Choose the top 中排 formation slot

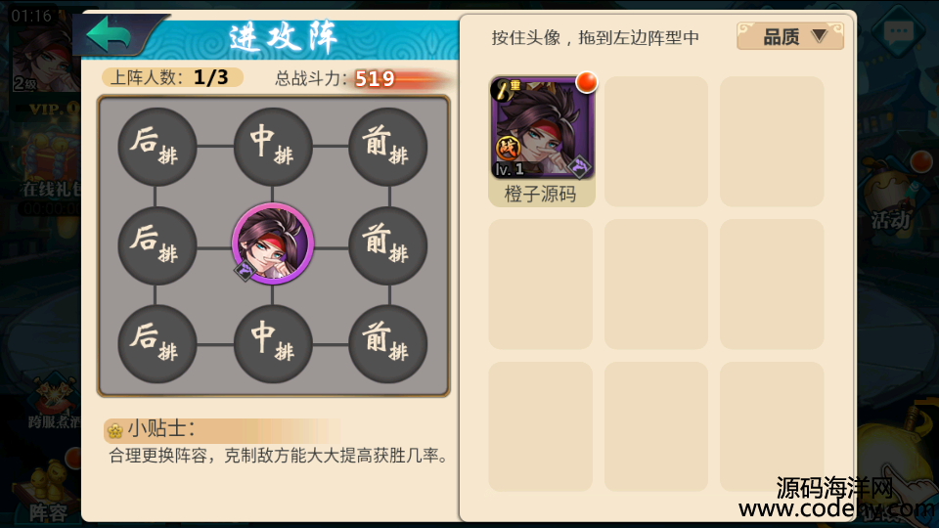pos(273,147)
